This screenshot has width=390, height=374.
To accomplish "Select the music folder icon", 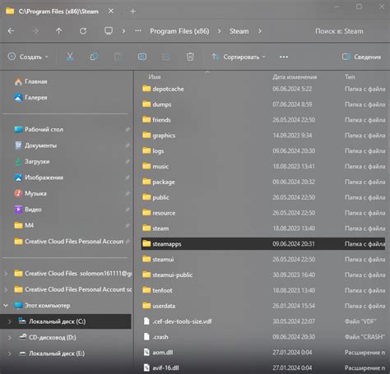I will click(146, 166).
